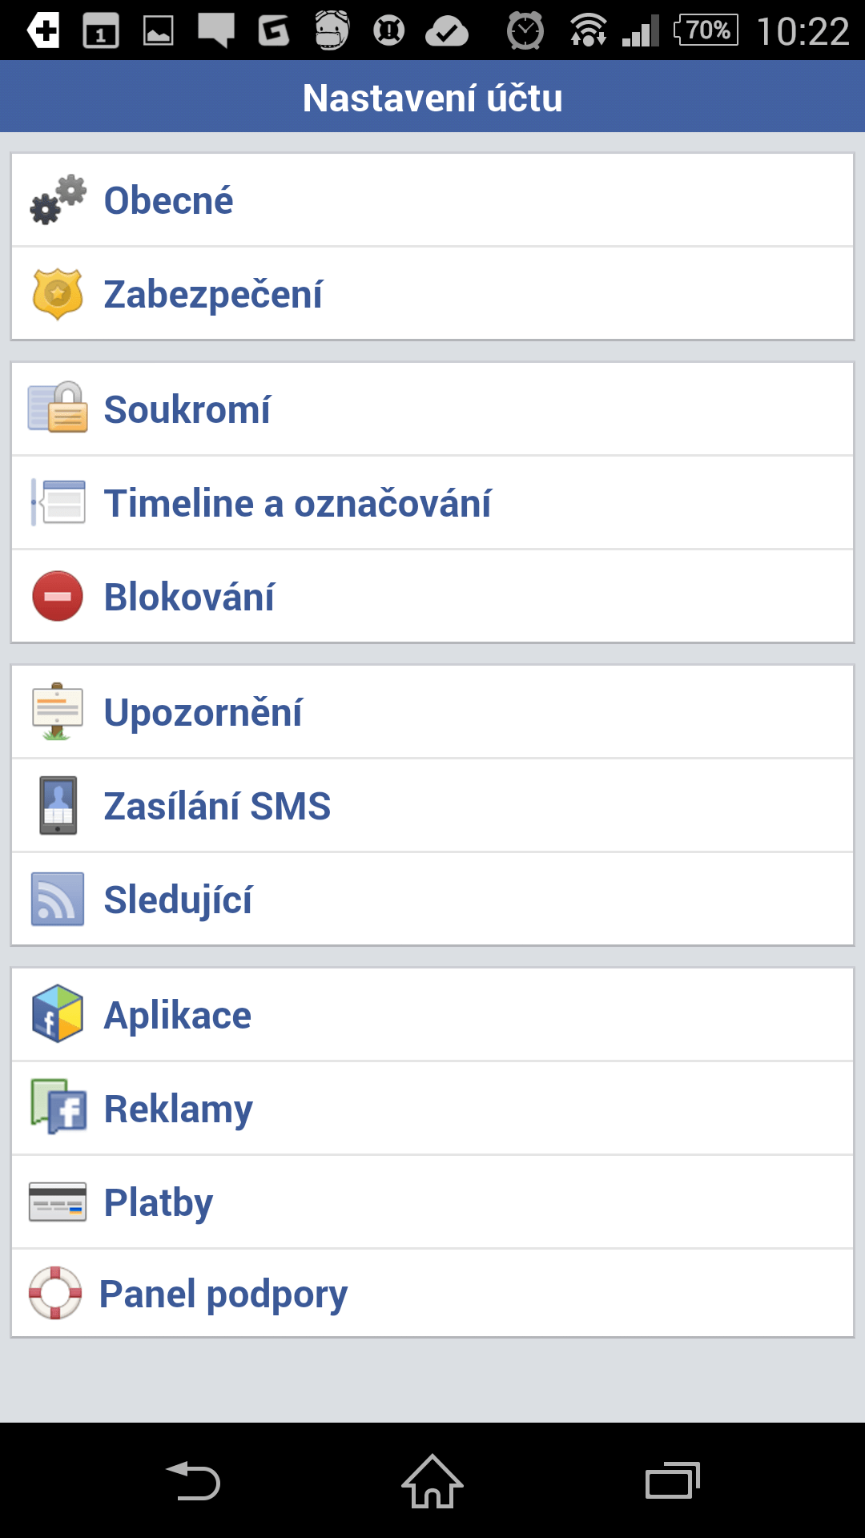Tap the RSS feed Sledující icon
The image size is (865, 1538).
(x=58, y=899)
